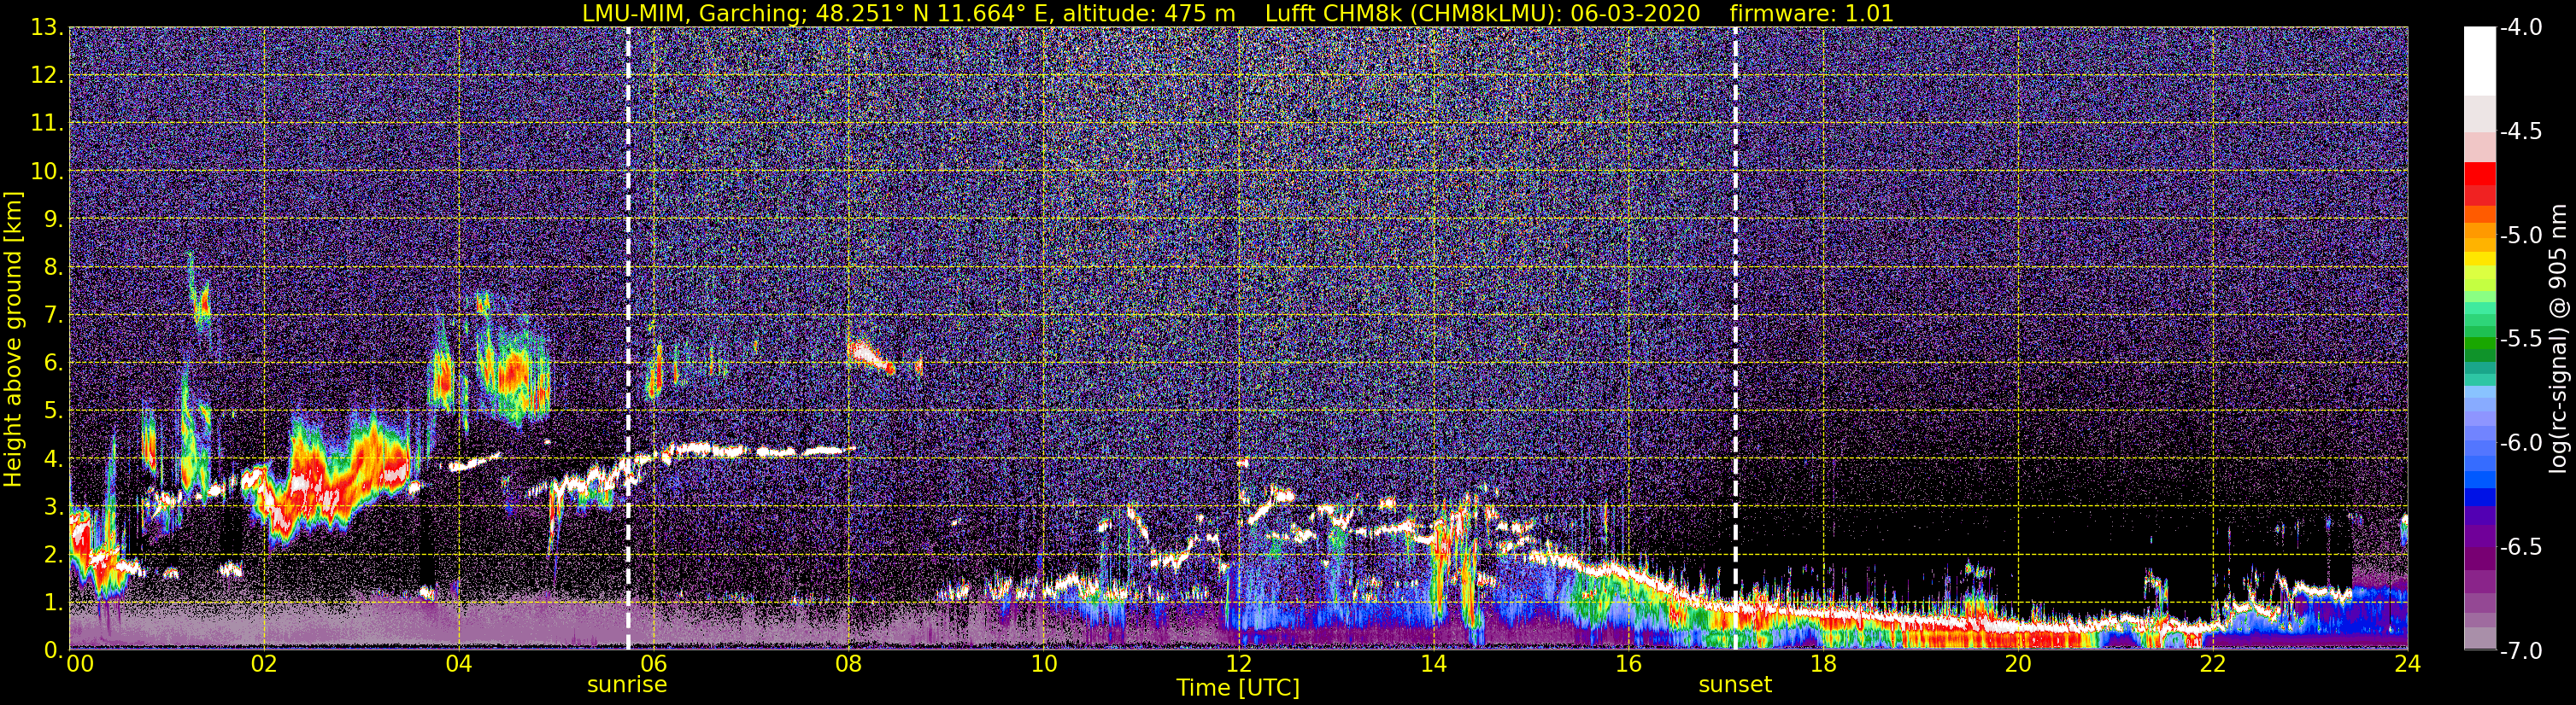2576x705 pixels.
Task: Click the 'Lufft CHM8k (CHM8kLMU): 06-03-2020' title text
Action: point(1483,14)
